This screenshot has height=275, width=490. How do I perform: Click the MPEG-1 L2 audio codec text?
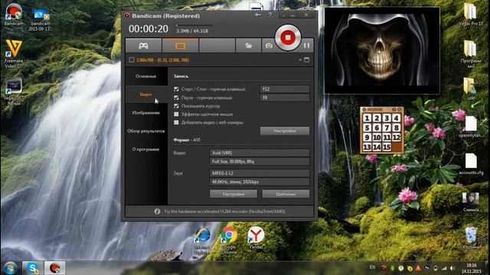223,173
